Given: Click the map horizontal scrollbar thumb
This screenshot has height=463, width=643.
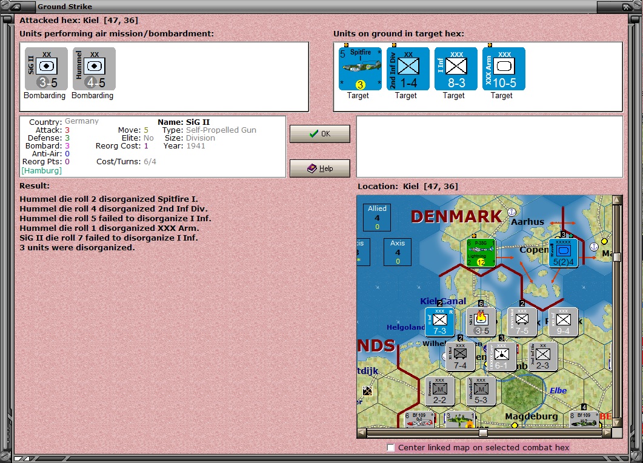Looking at the screenshot, I should pos(483,432).
